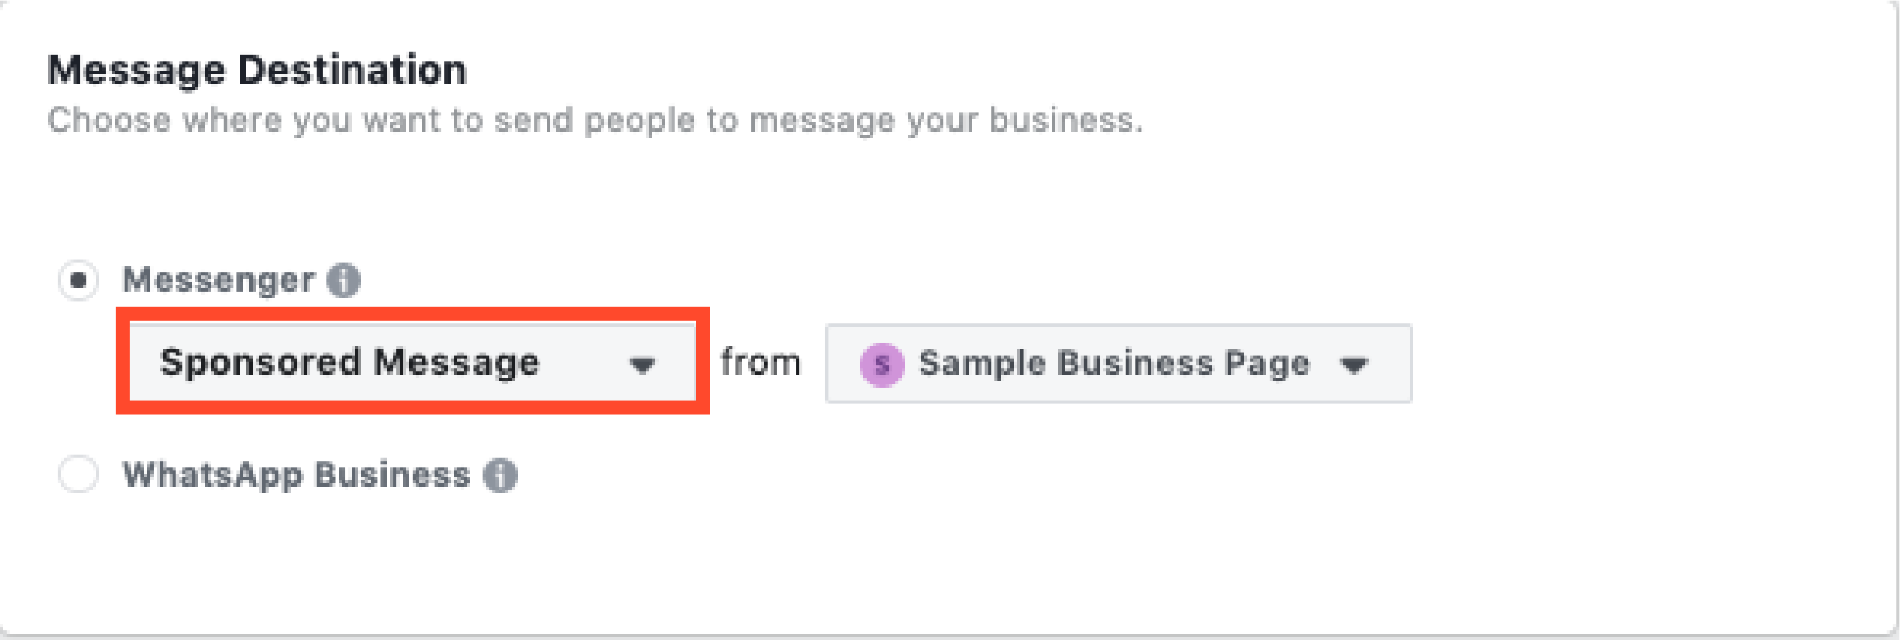The width and height of the screenshot is (1900, 640).
Task: Click the info icon beside WhatsApp Business
Action: 500,475
